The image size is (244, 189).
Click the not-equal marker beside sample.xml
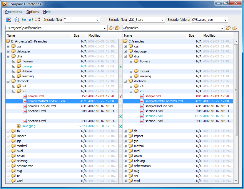(x=121, y=96)
